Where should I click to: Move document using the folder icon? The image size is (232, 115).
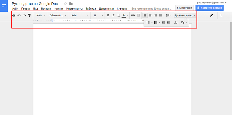click(x=71, y=4)
